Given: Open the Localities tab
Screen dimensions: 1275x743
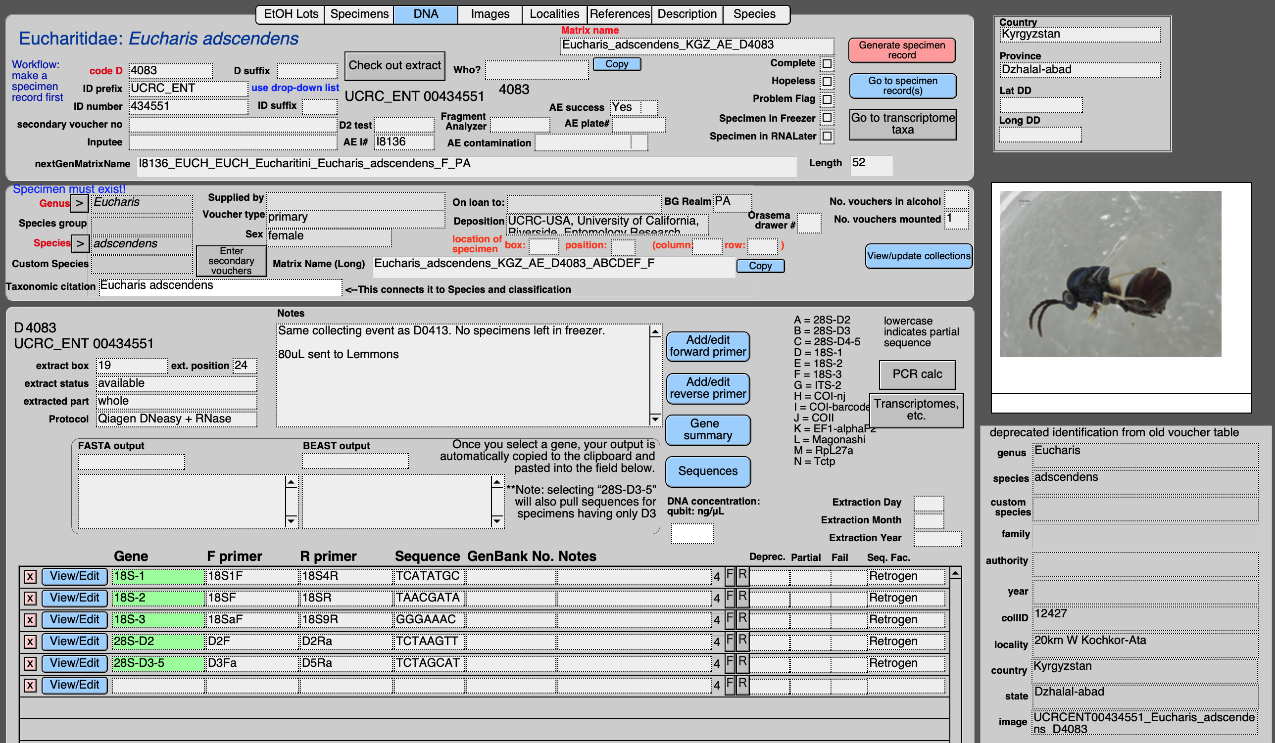Looking at the screenshot, I should click(554, 14).
